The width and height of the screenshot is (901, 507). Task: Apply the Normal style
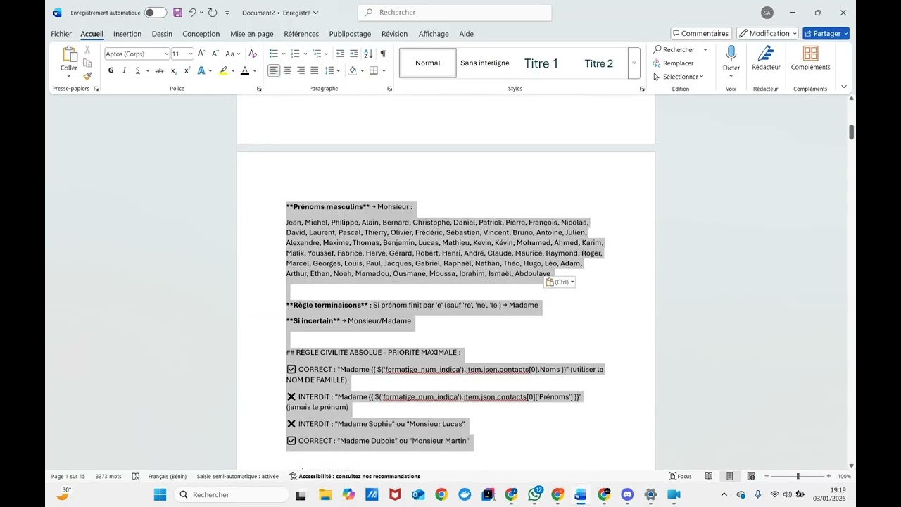(427, 63)
